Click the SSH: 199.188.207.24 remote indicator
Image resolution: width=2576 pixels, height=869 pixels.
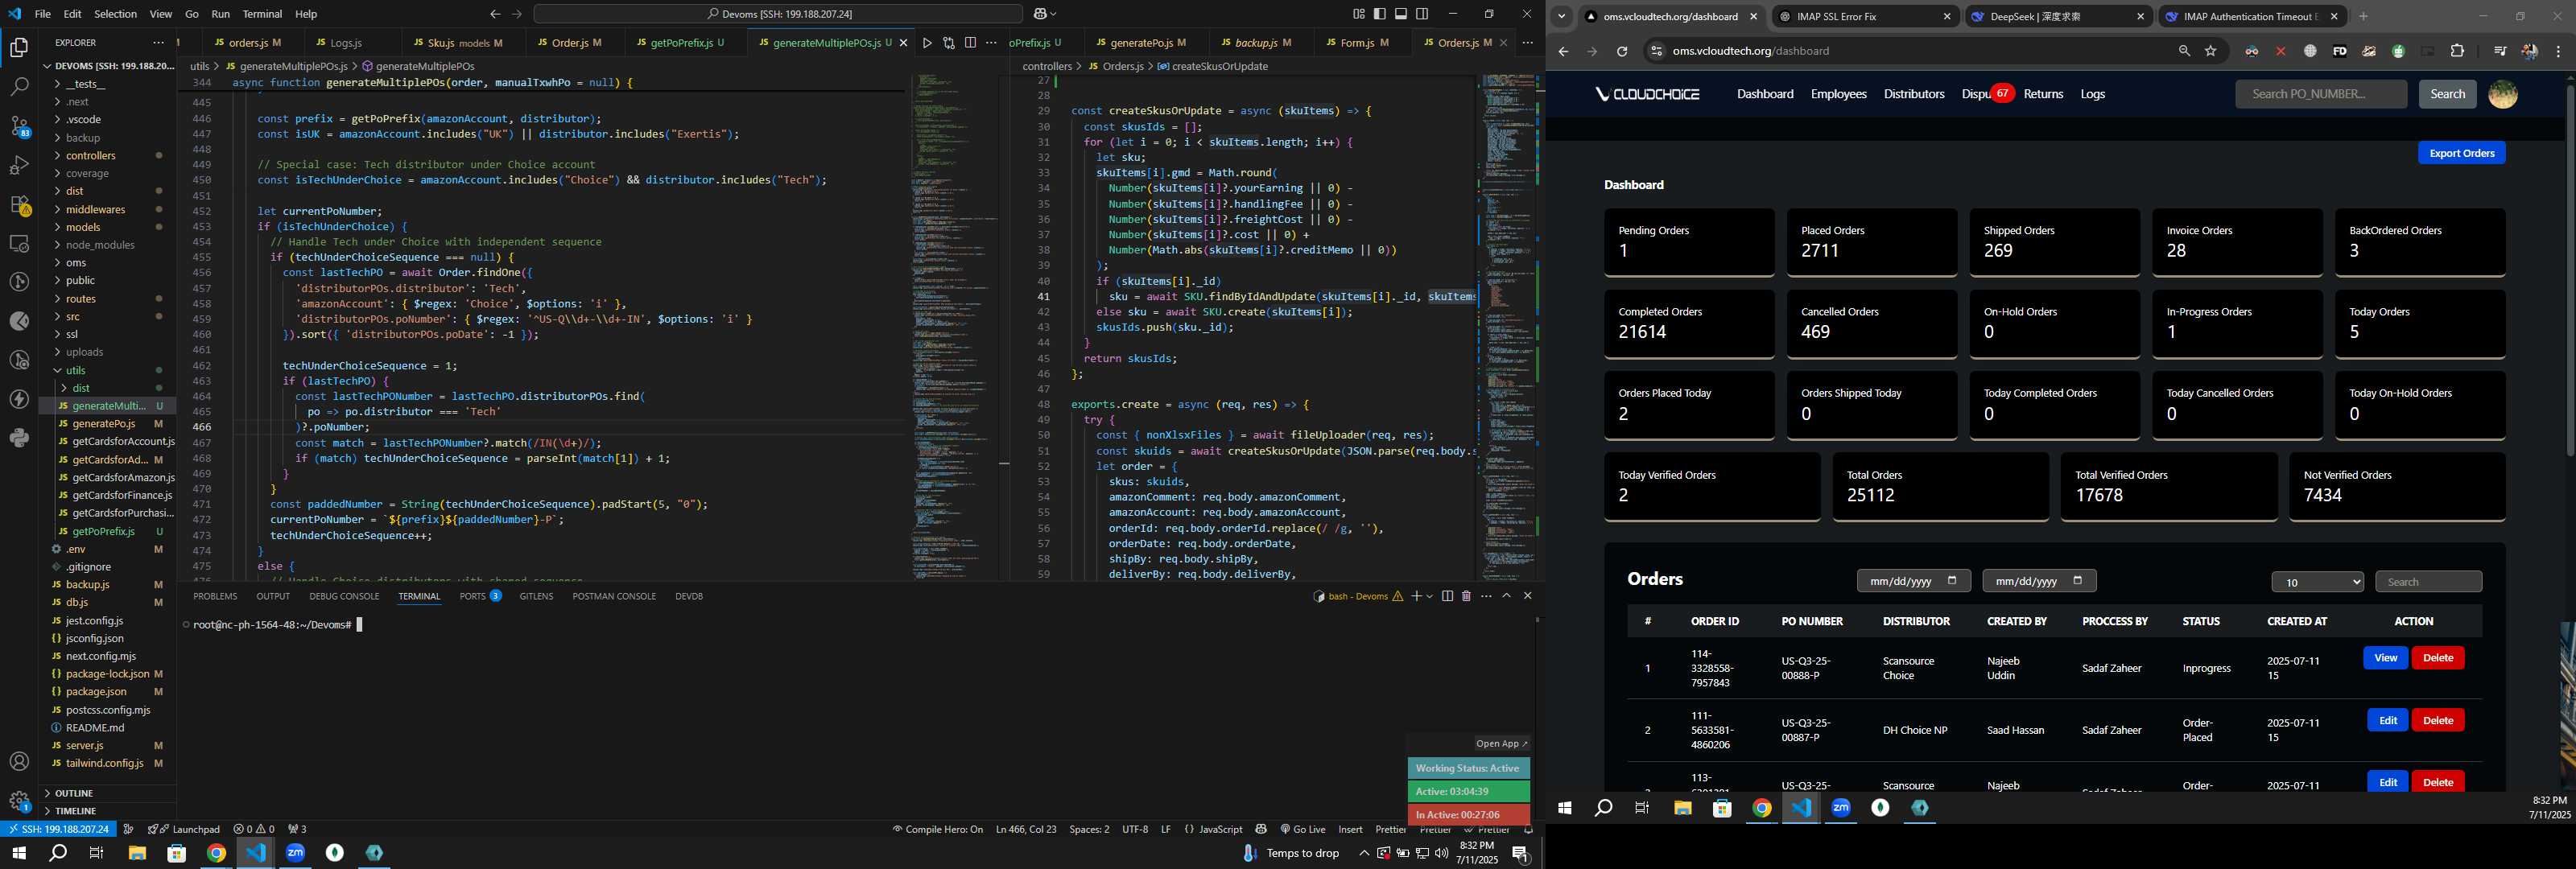point(58,829)
